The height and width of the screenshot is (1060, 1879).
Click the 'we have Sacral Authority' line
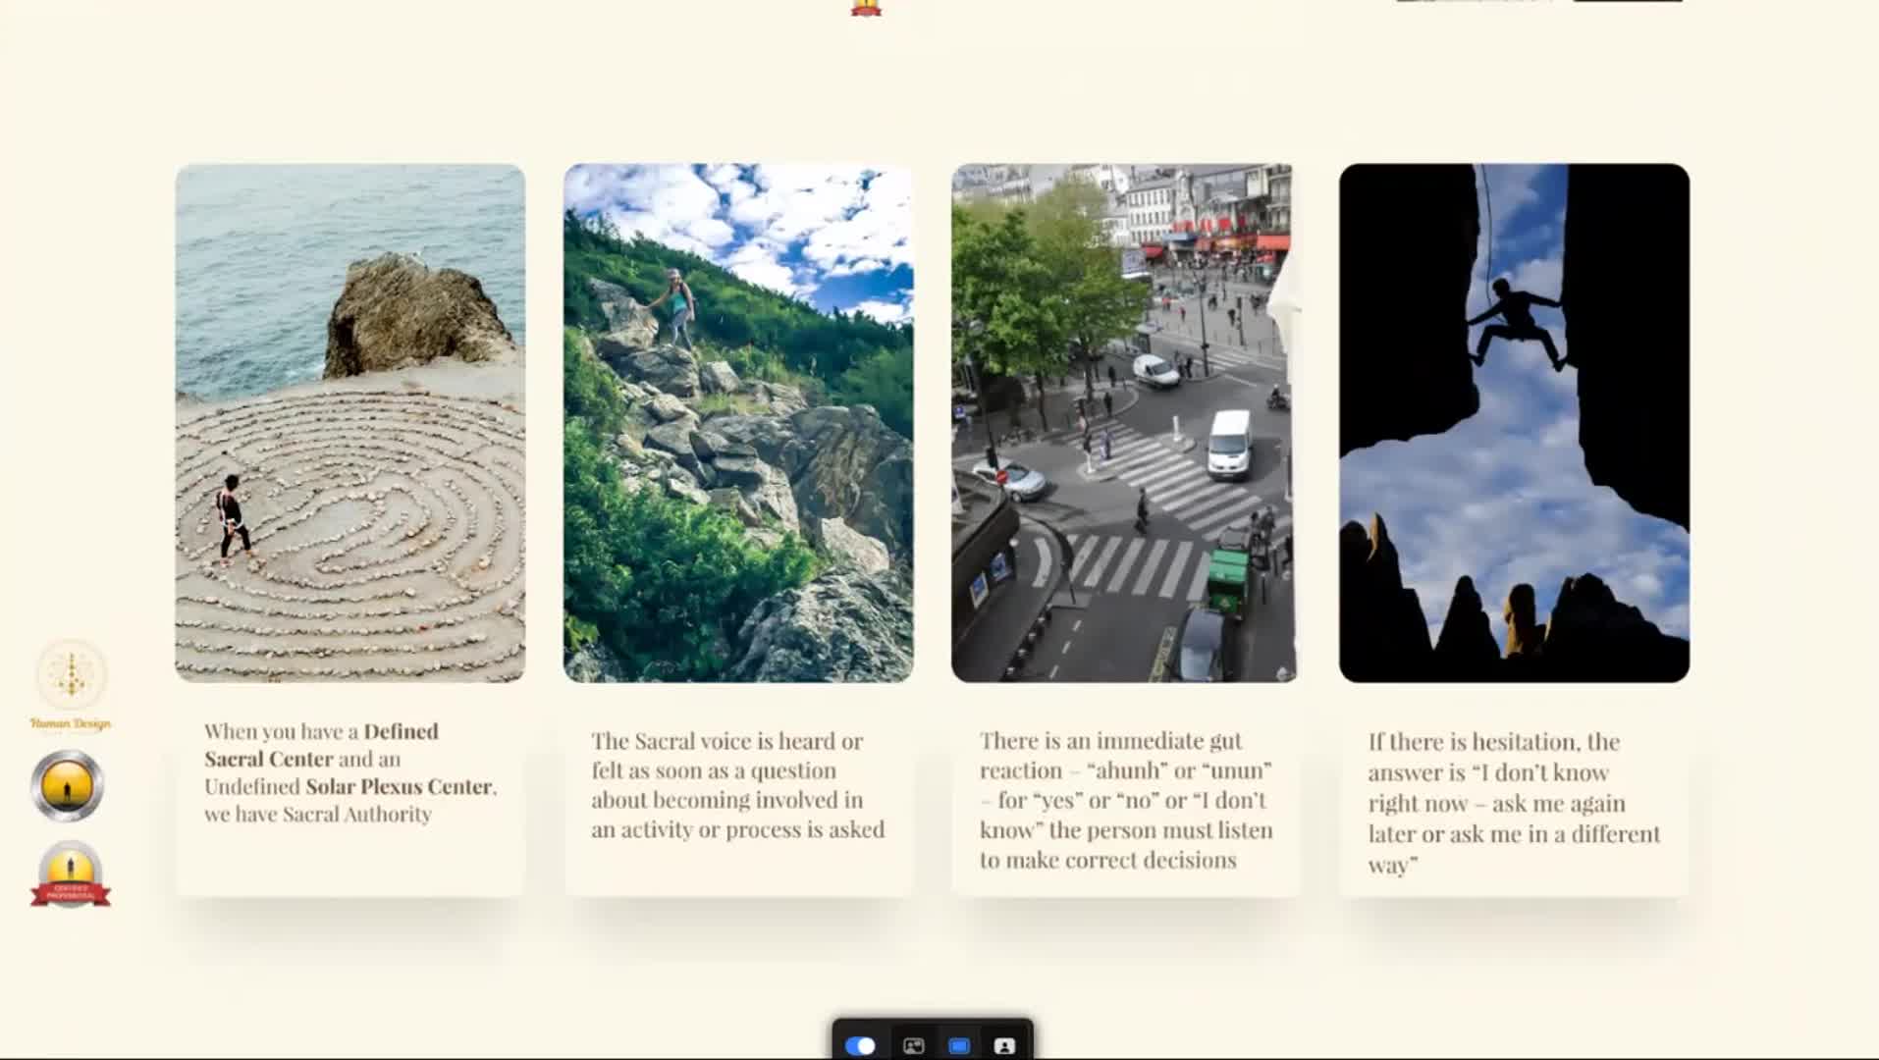[x=317, y=815]
